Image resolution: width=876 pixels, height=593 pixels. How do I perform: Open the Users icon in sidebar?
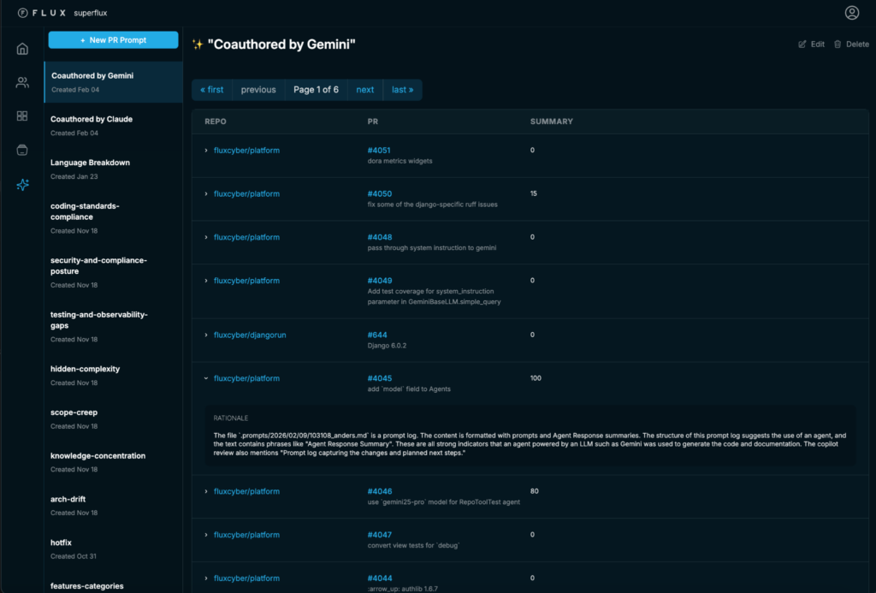22,83
